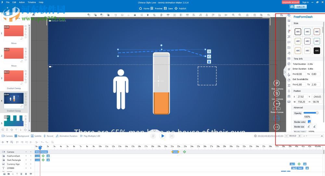325x176 pixels.
Task: Click the trash icon in the top toolbar
Action: pos(148,15)
